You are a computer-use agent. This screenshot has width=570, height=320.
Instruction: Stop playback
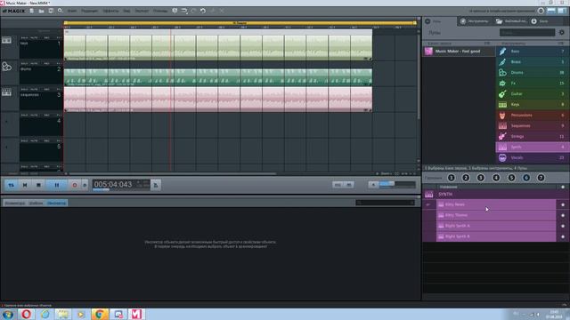[38, 185]
